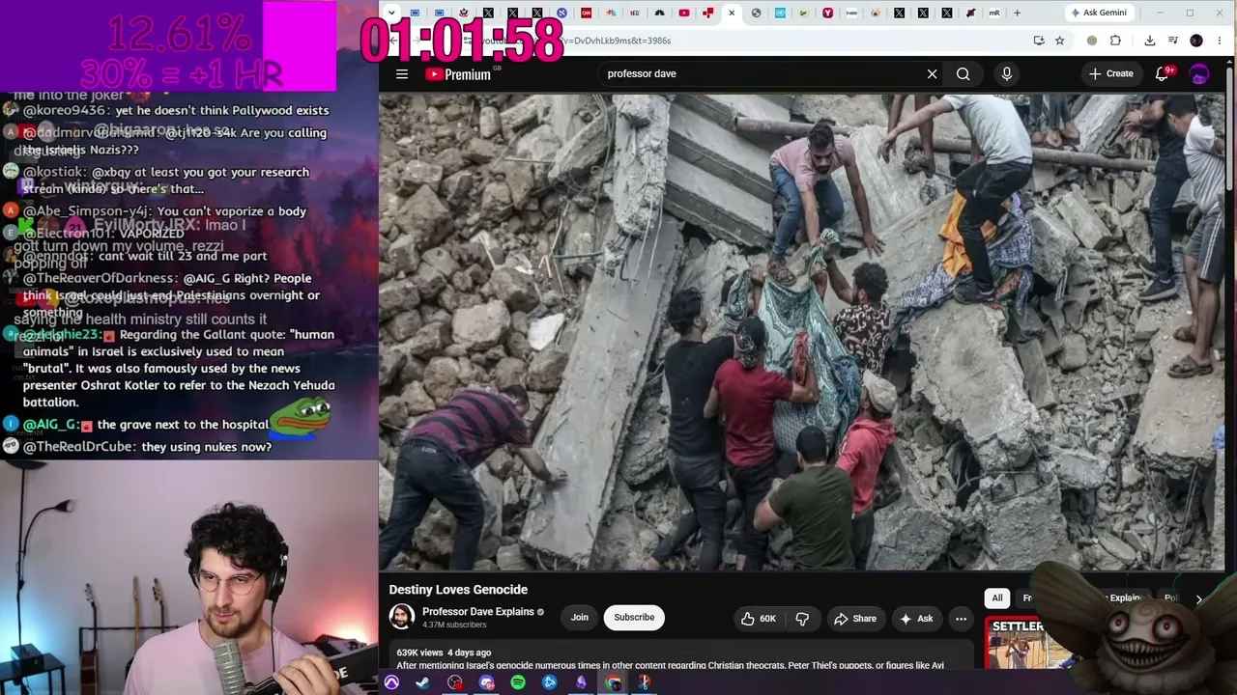Image resolution: width=1237 pixels, height=695 pixels.
Task: Open Steam from the taskbar
Action: pos(422,682)
